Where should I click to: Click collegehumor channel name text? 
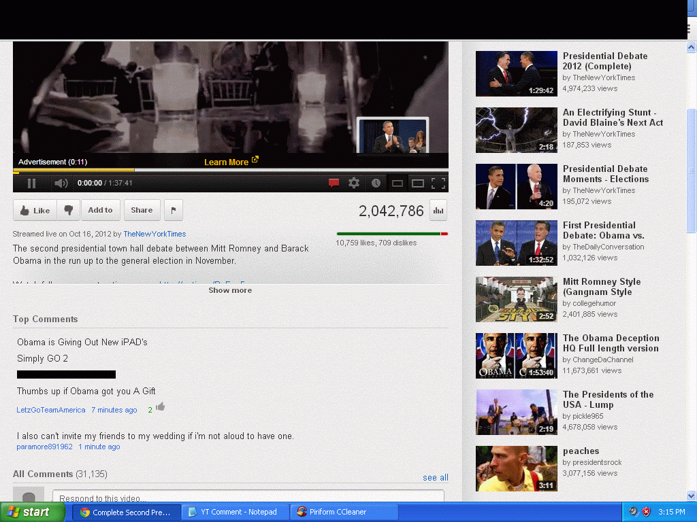(x=594, y=304)
